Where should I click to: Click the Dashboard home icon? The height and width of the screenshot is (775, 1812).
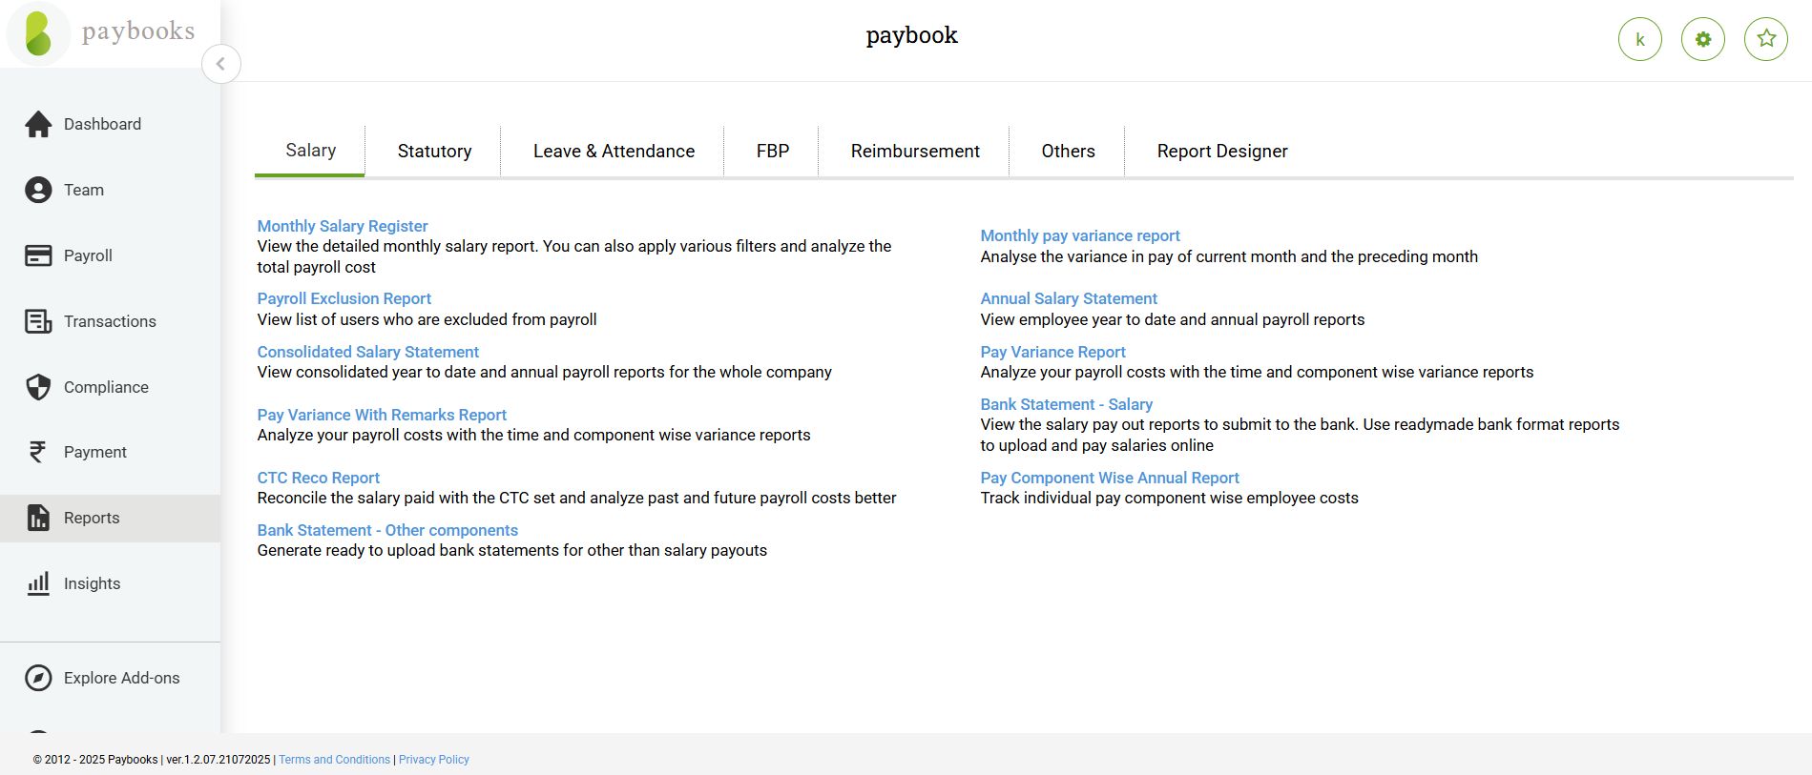[38, 124]
